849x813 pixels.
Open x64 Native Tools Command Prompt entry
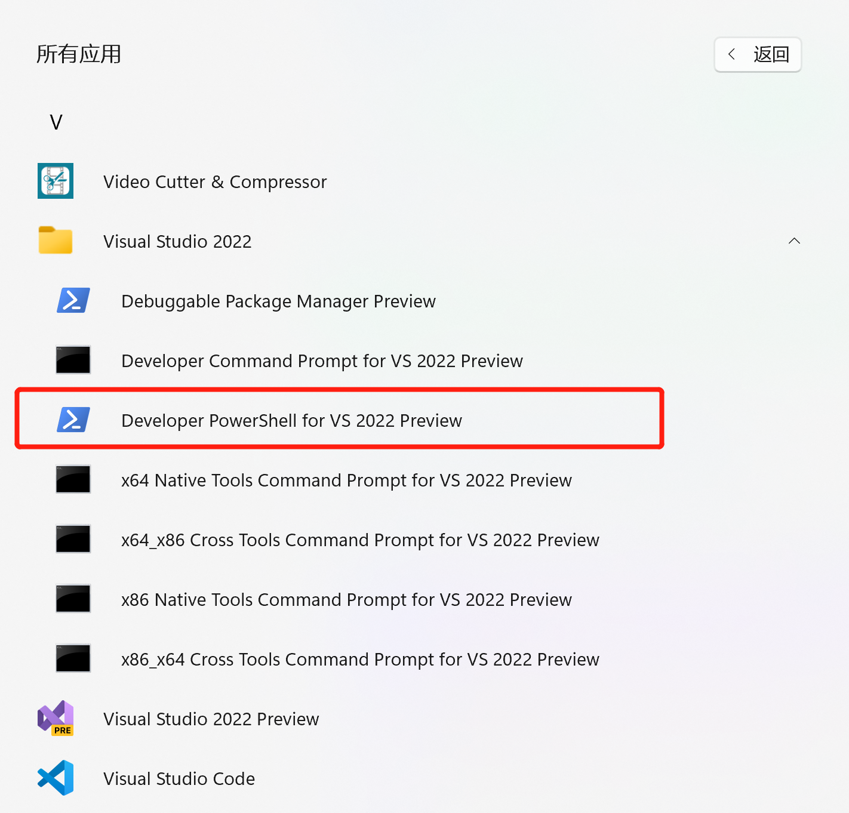(346, 481)
